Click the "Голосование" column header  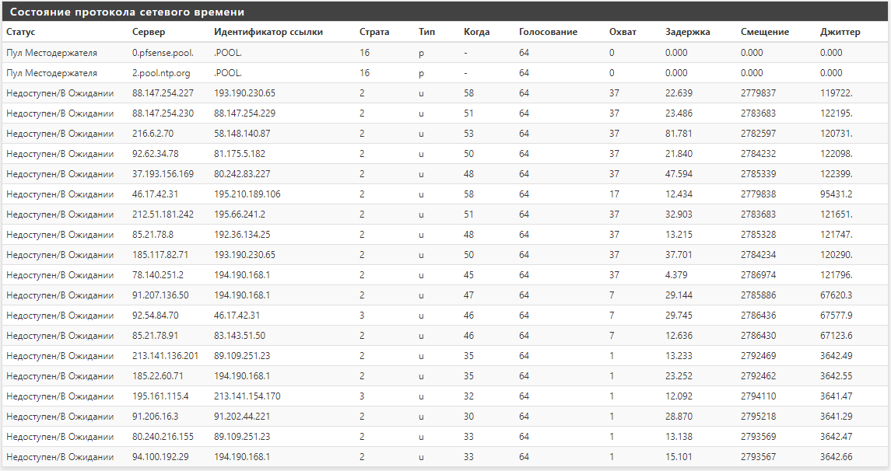tap(548, 32)
